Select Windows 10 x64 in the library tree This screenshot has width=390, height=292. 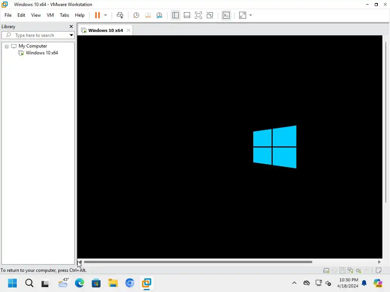point(42,52)
